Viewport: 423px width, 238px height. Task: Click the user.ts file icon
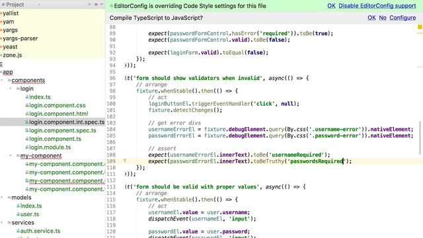(x=19, y=214)
